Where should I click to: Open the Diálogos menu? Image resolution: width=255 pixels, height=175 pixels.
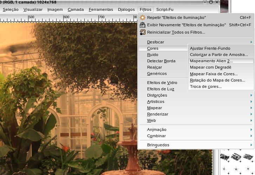(x=126, y=9)
